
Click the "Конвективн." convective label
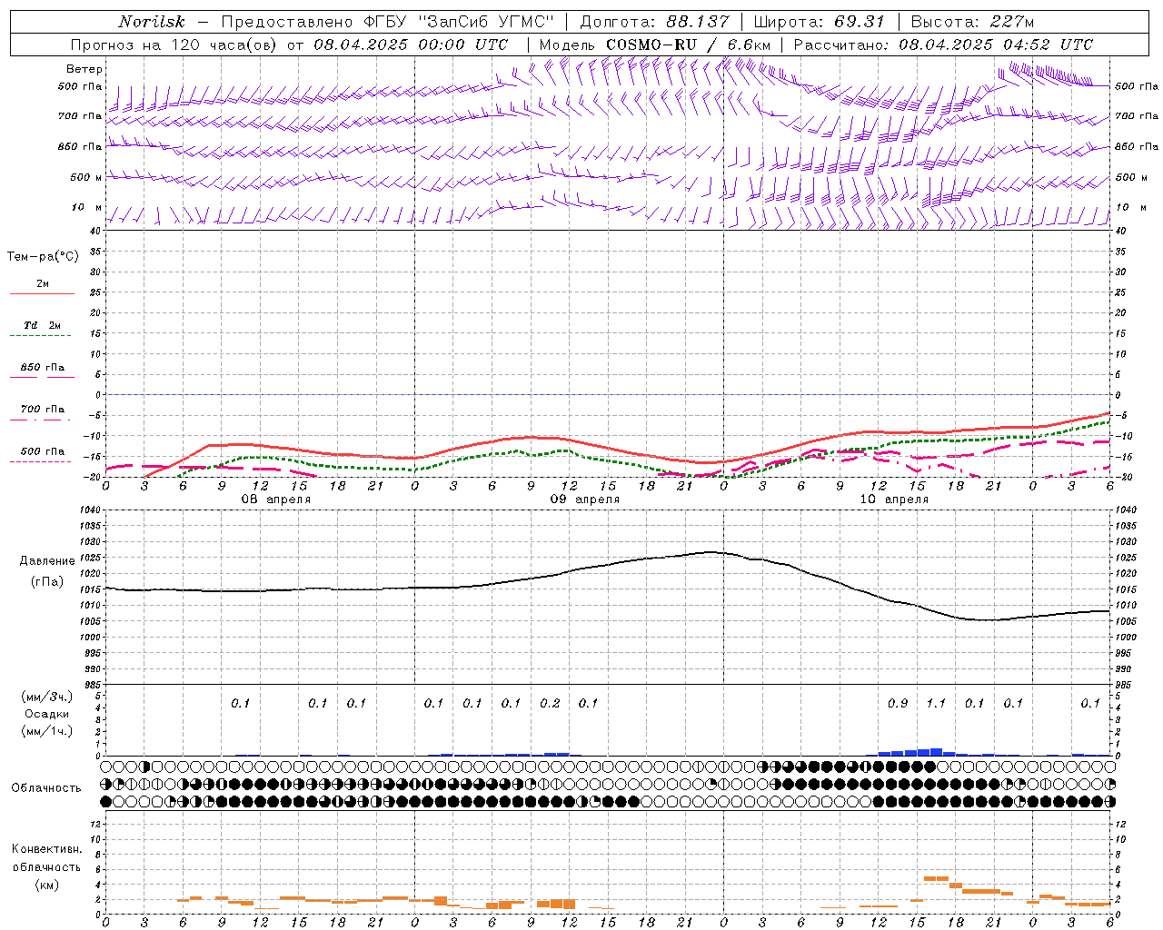pos(46,849)
